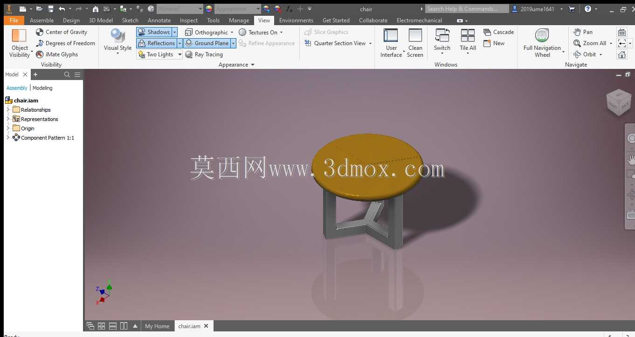
Task: Toggle Reflections display
Action: (157, 43)
